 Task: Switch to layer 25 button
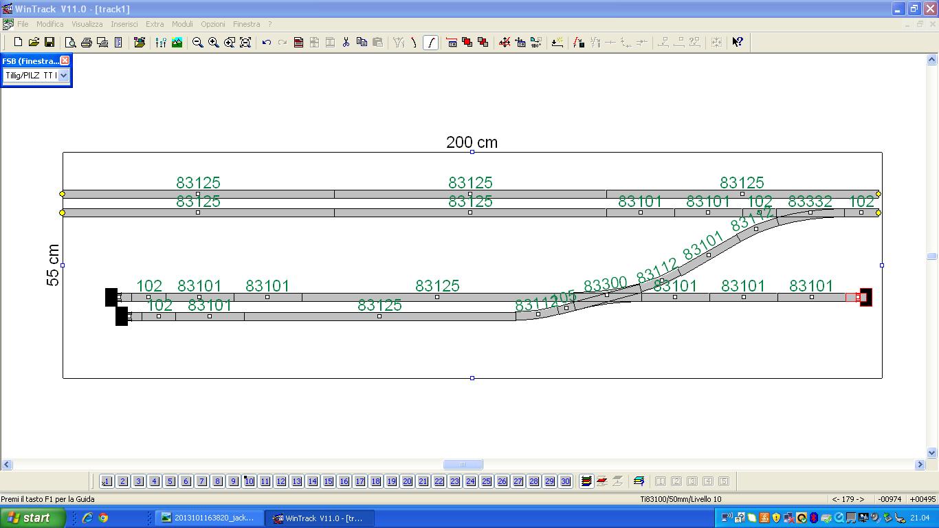pyautogui.click(x=486, y=481)
